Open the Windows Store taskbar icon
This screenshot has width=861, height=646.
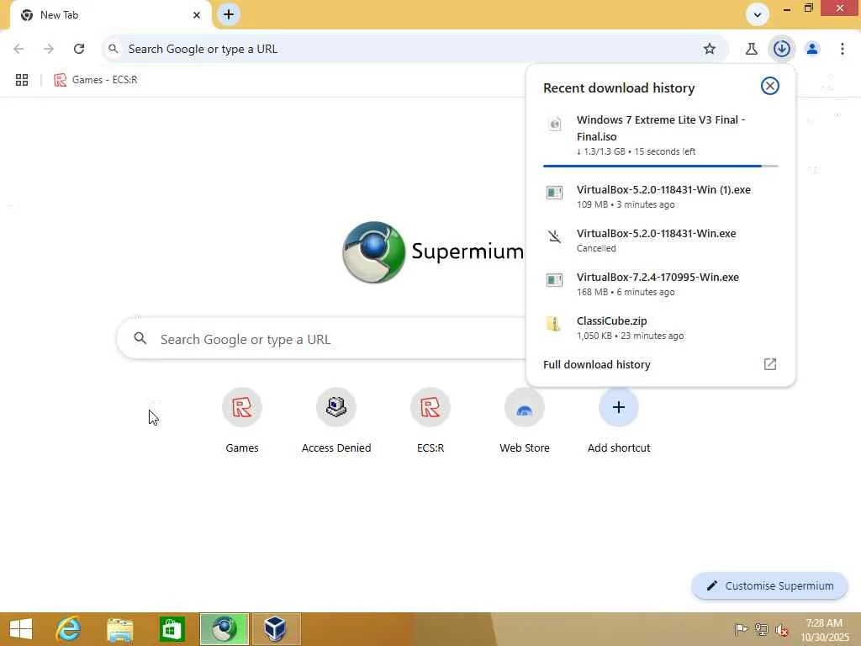tap(172, 629)
